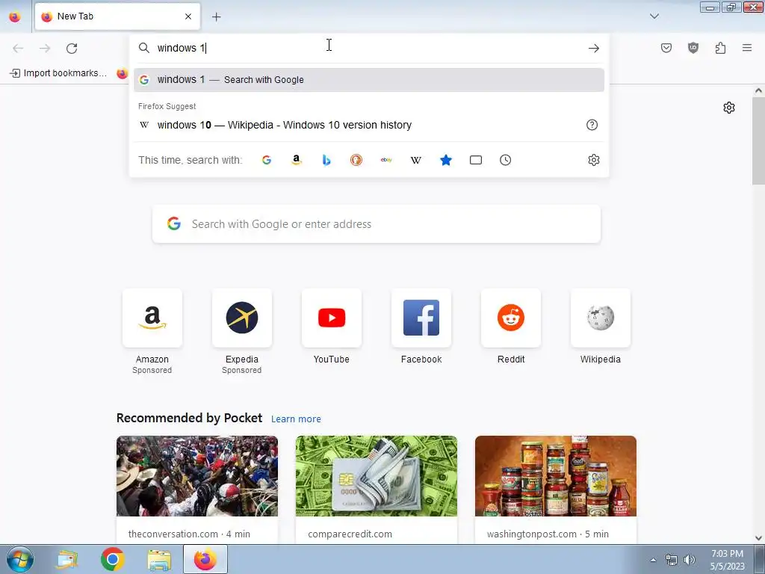Choose Windows 10 Wikipedia suggestion
Image resolution: width=765 pixels, height=574 pixels.
pyautogui.click(x=369, y=125)
